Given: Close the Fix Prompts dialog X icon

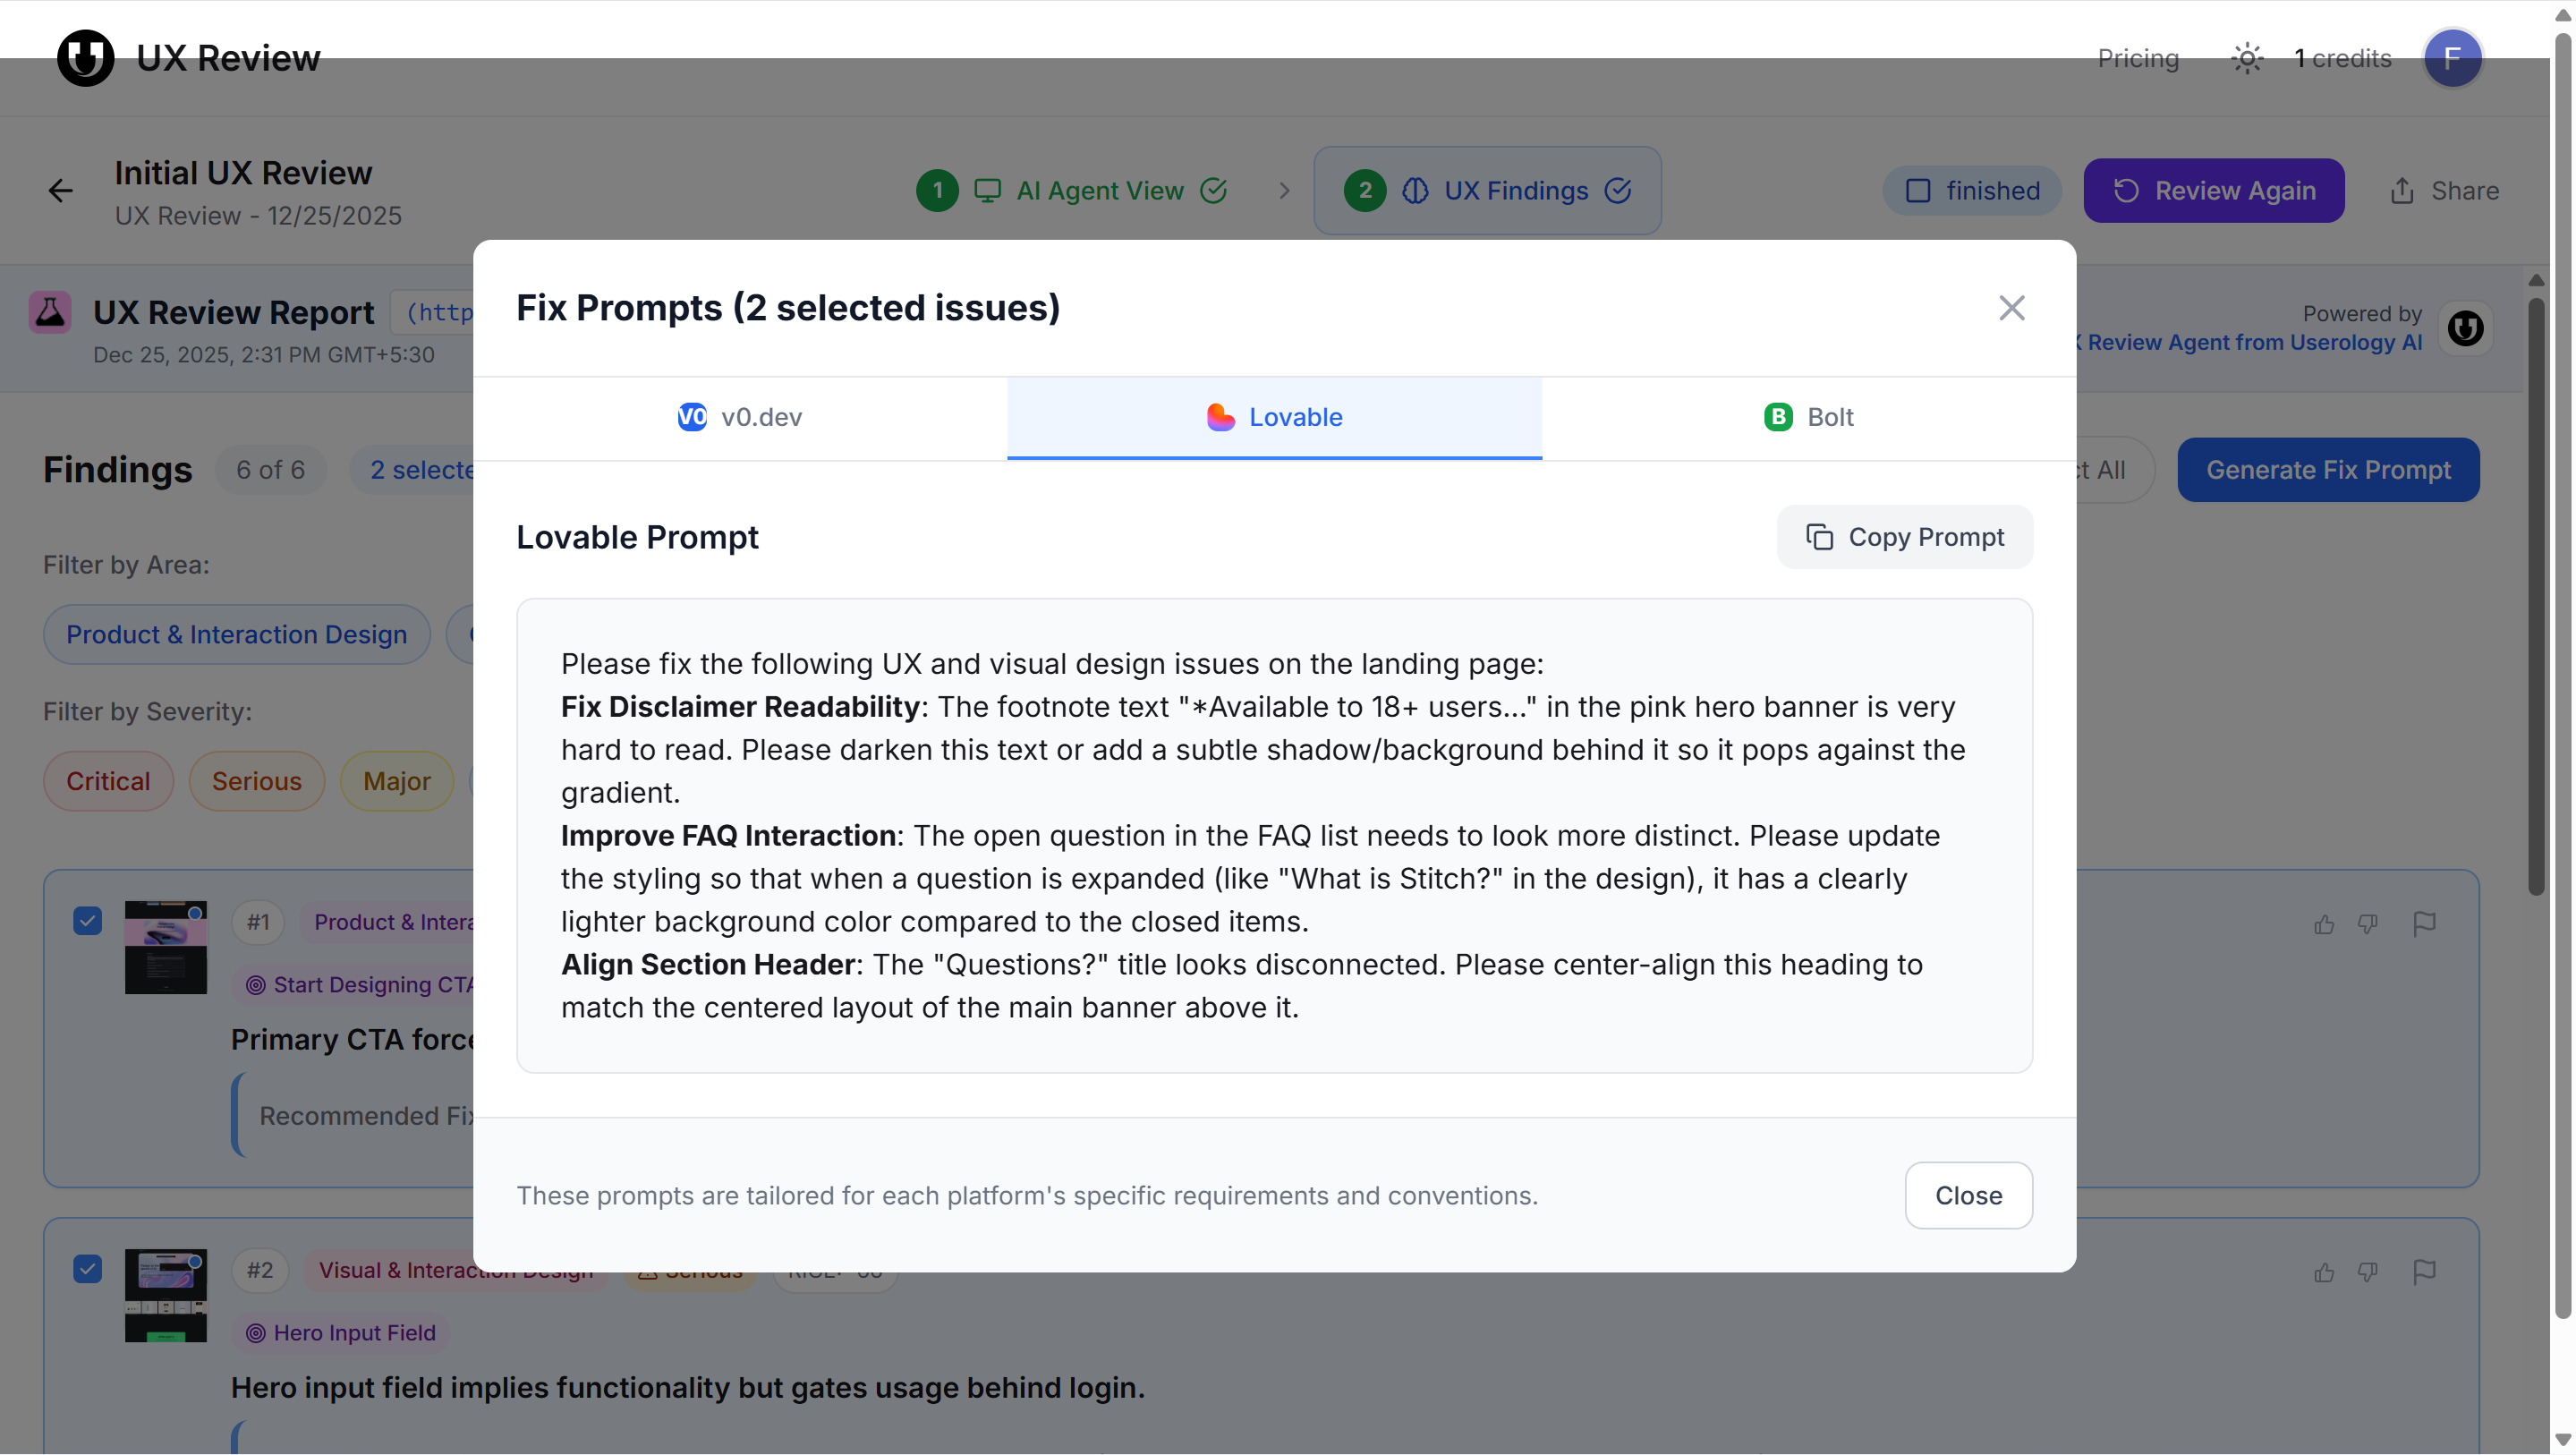Looking at the screenshot, I should pos(2011,308).
